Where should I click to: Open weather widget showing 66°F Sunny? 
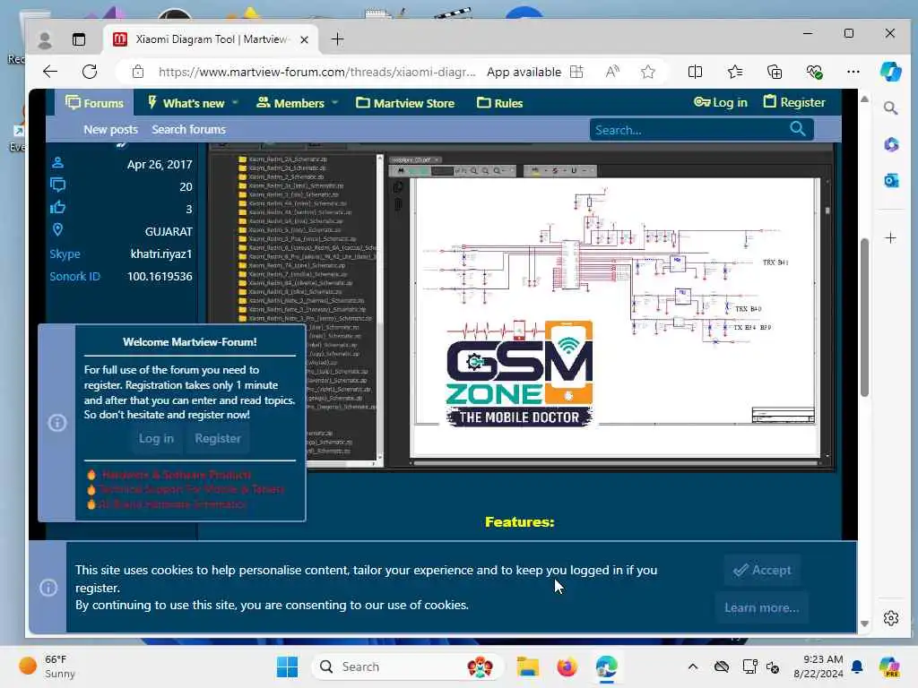(x=47, y=666)
